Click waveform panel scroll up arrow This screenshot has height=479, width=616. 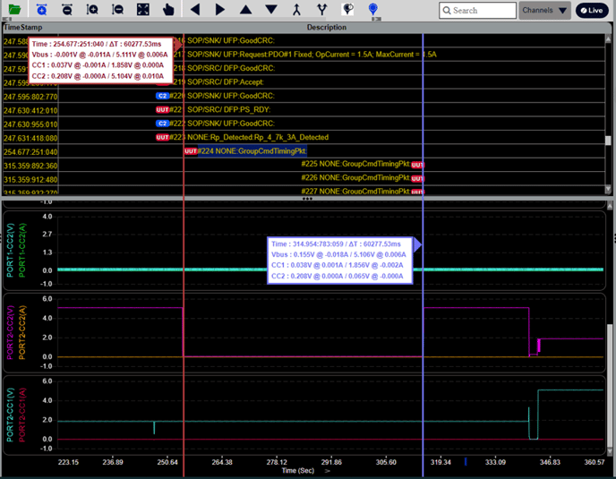pos(610,206)
